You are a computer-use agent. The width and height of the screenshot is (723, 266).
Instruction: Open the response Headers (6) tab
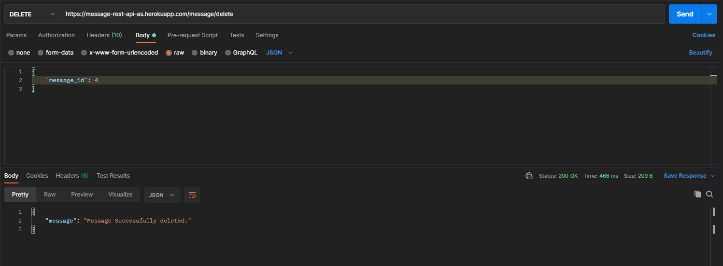pos(72,176)
